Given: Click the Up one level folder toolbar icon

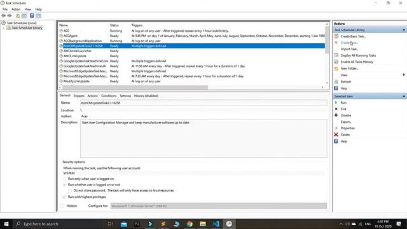Looking at the screenshot, I should [x=18, y=15].
